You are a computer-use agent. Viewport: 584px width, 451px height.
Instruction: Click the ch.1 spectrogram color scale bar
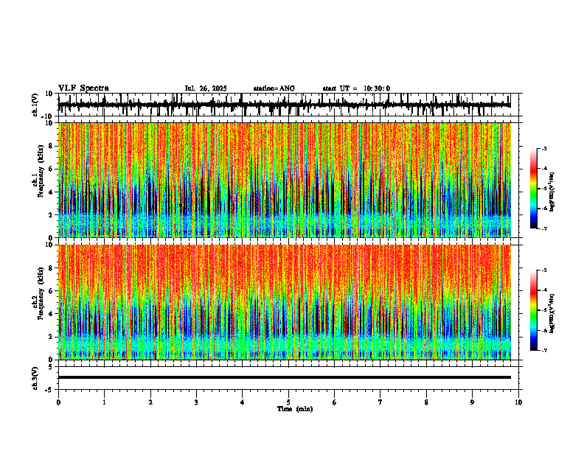point(533,189)
